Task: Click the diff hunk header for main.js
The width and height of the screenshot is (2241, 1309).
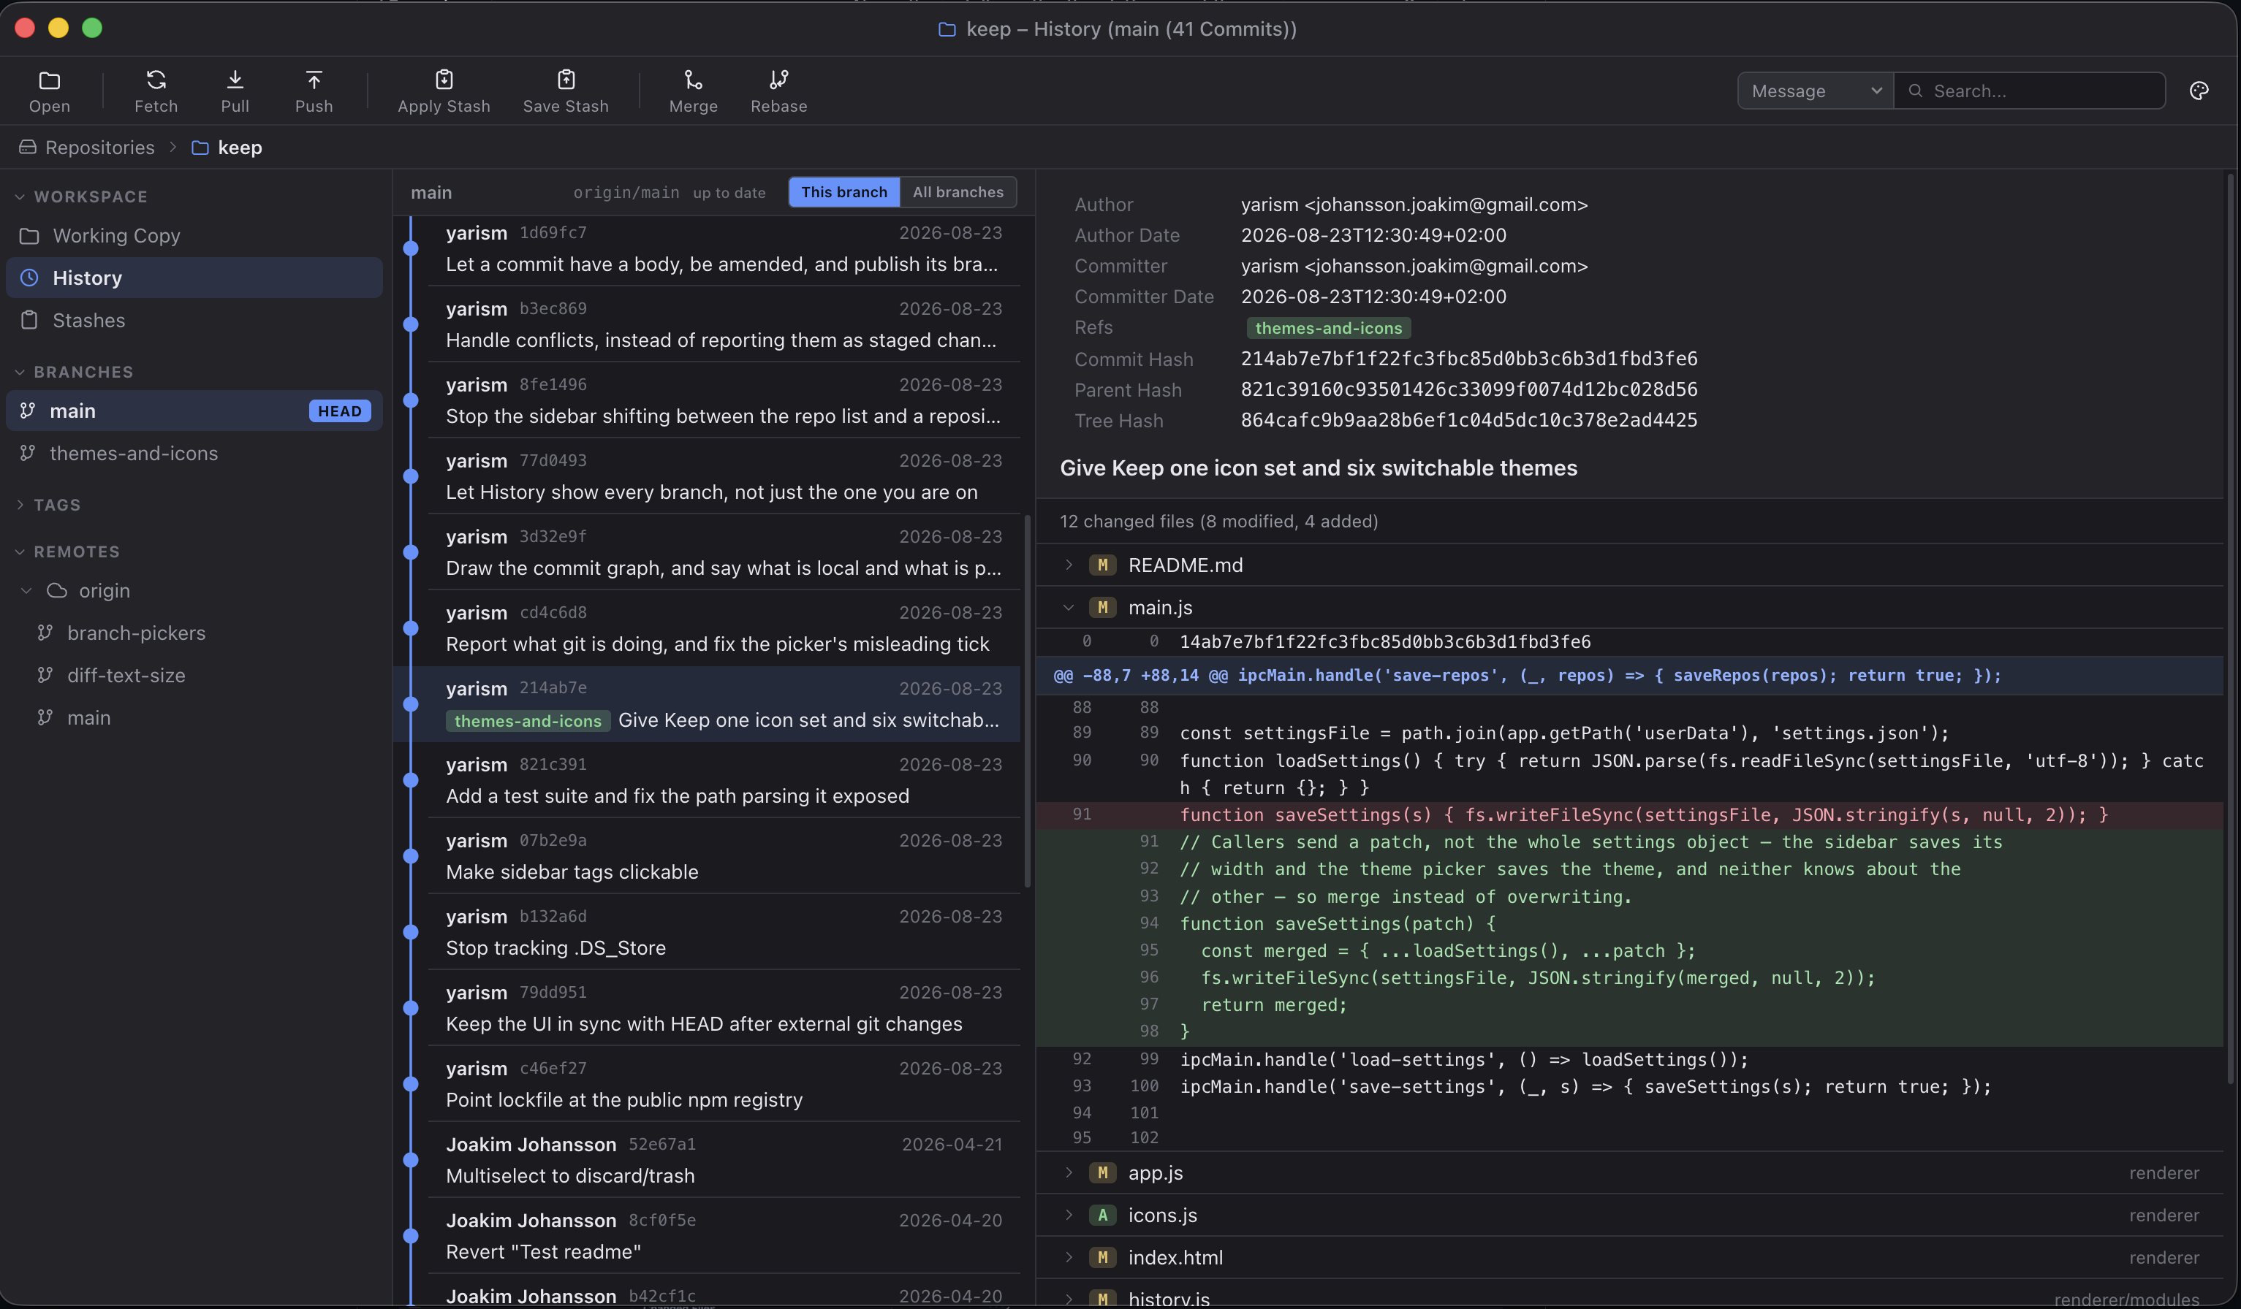Action: pyautogui.click(x=1629, y=676)
